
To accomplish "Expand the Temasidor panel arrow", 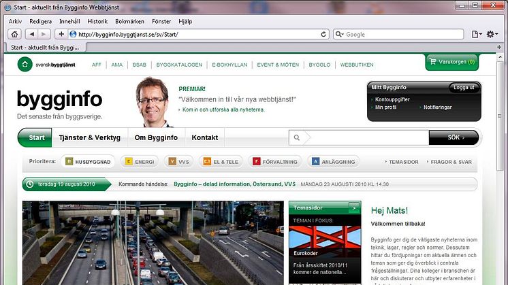I will coord(354,207).
